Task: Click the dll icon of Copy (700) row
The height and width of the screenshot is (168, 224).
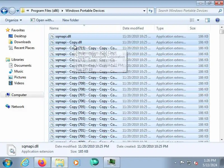Action: pos(52,136)
